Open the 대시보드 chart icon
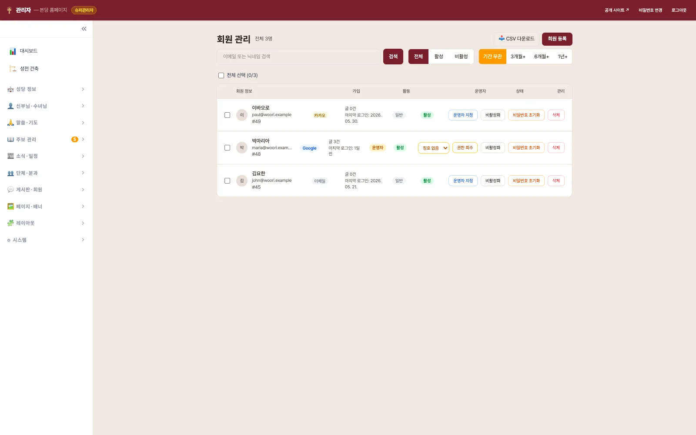 [13, 51]
